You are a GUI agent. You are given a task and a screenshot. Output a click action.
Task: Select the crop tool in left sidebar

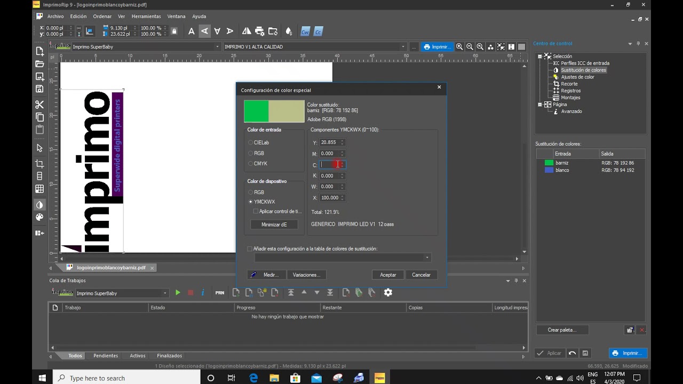click(x=39, y=164)
